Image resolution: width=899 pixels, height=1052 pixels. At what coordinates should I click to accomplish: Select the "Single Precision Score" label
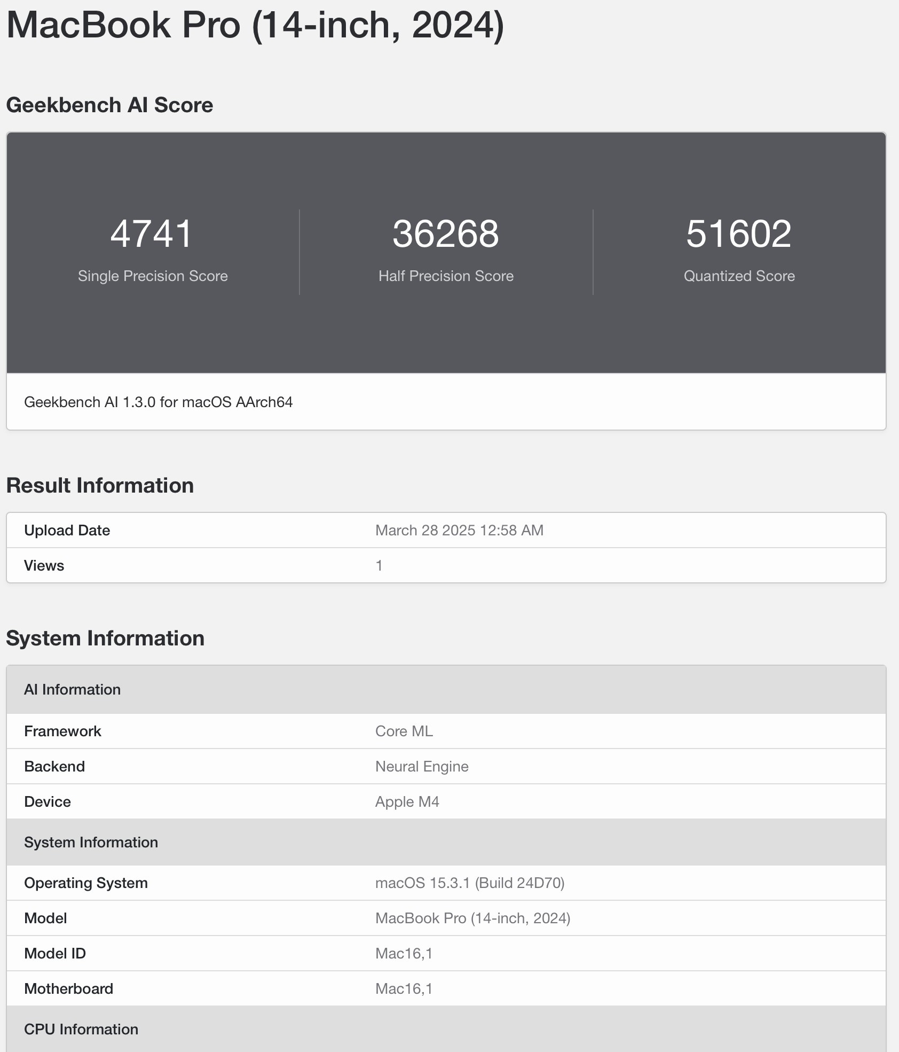pyautogui.click(x=153, y=276)
